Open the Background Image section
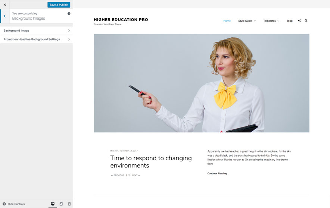 (x=37, y=31)
